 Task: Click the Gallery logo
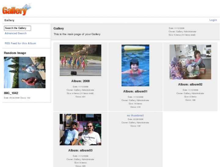point(17,9)
